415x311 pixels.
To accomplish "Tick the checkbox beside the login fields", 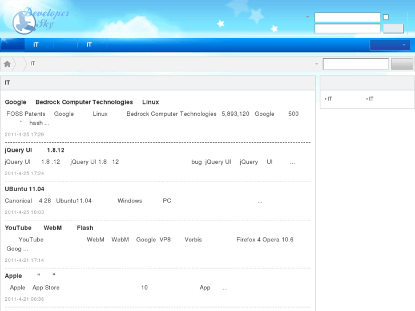I will [x=386, y=17].
